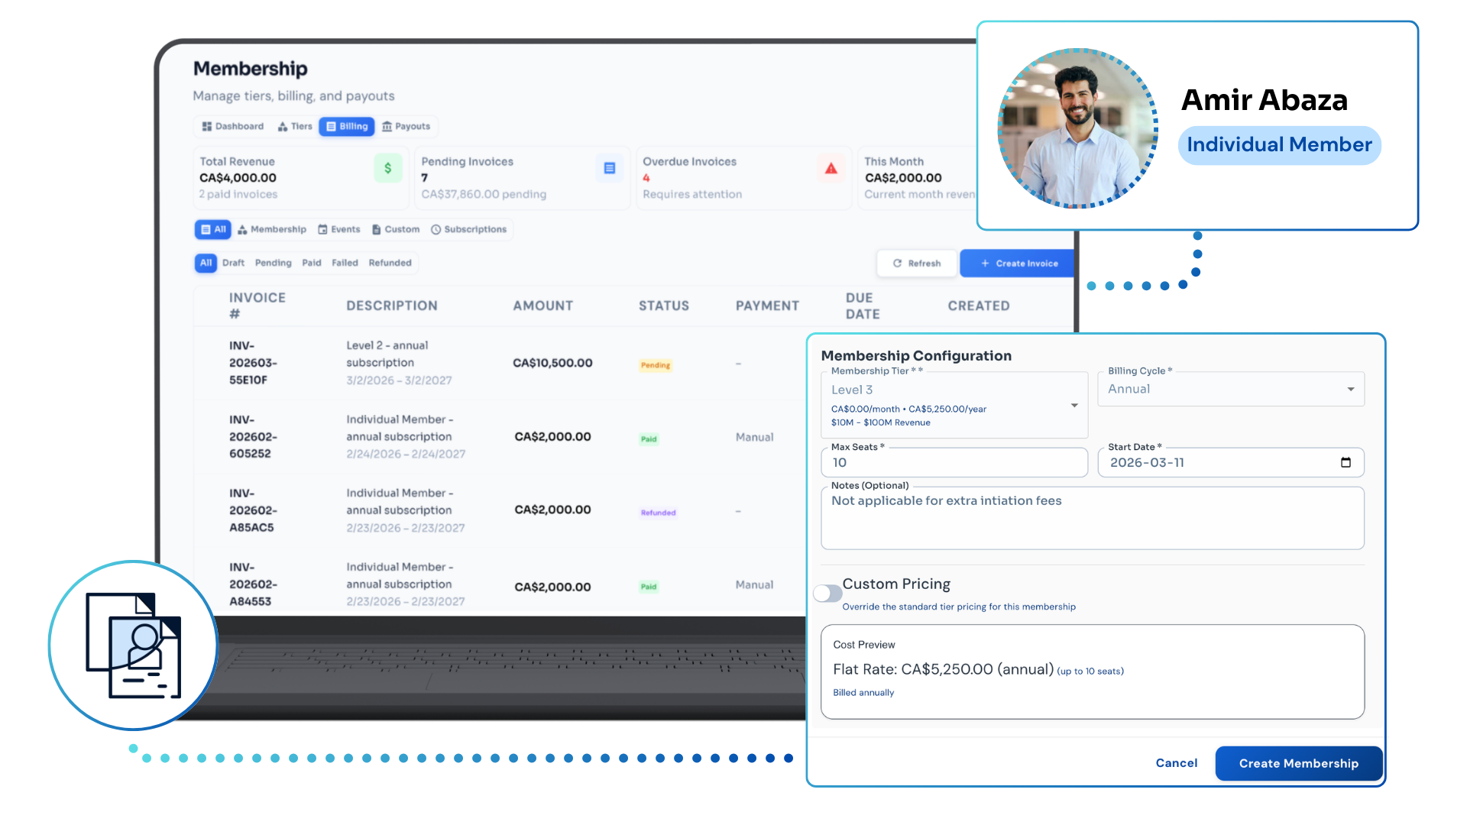Image resolution: width=1467 pixels, height=825 pixels.
Task: Open the Dashboard tab
Action: click(x=233, y=127)
